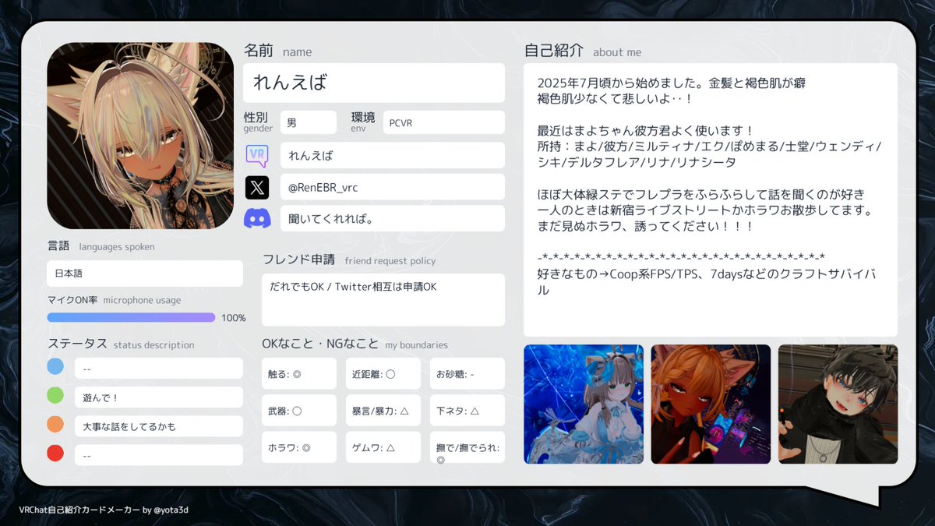
Task: Click the Discord field 聞いてくれれば。
Action: tap(393, 218)
